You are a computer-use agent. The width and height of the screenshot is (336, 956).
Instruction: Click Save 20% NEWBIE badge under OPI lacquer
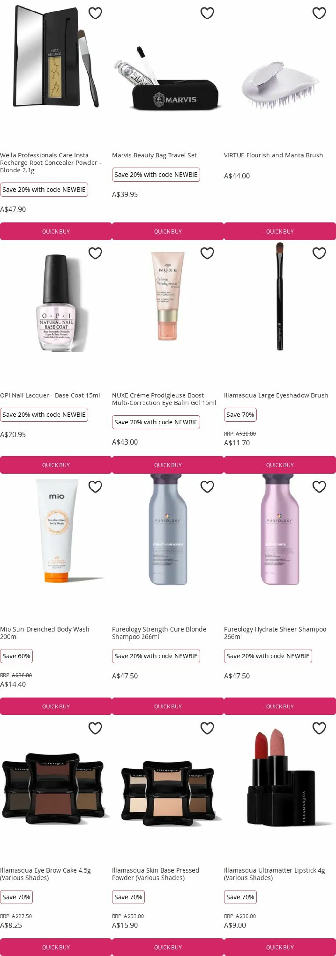[44, 415]
